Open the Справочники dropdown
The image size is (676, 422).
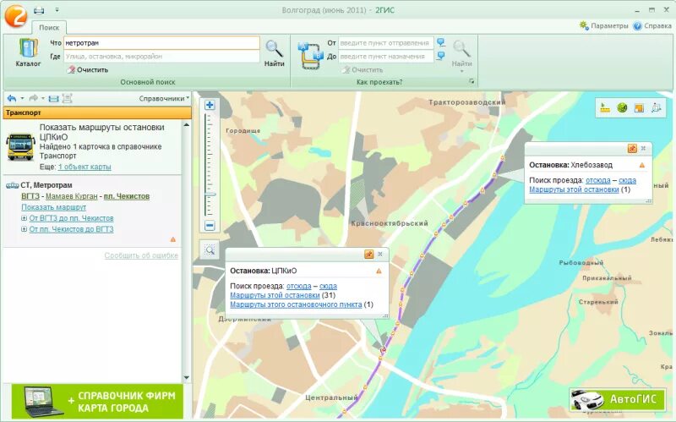coord(164,98)
